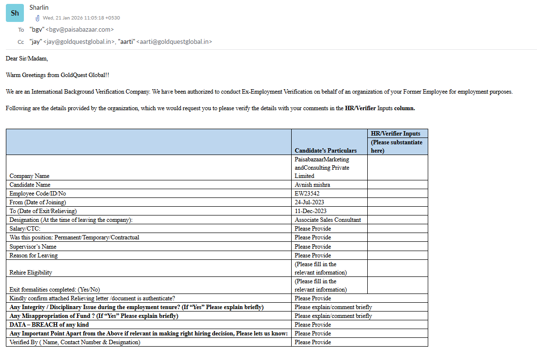
Task: Click "Please Provide" in the Verified By row
Action: click(x=313, y=342)
